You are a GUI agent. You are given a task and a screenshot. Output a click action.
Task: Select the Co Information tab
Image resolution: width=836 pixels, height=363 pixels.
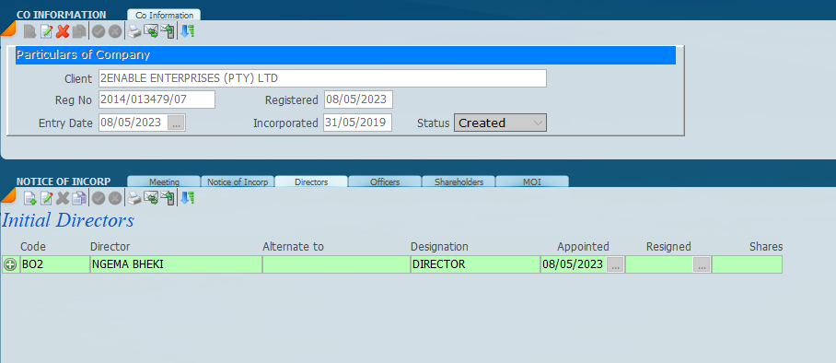164,15
